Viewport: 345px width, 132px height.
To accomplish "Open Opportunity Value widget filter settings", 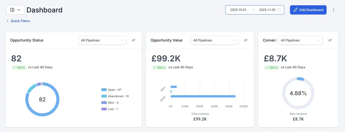I will 246,40.
